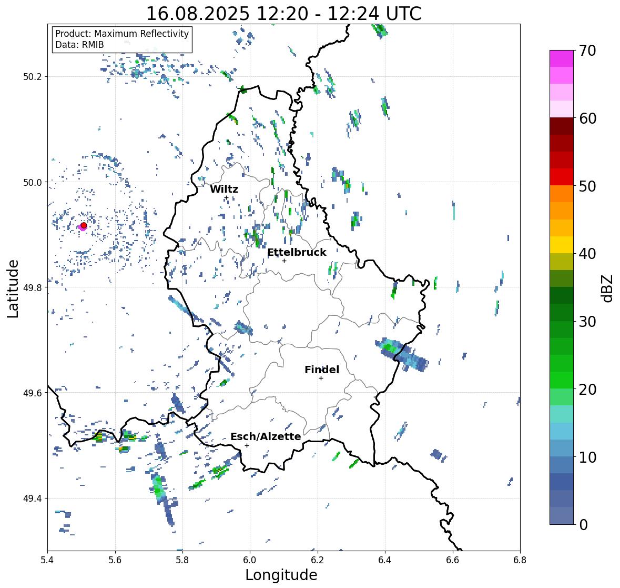The width and height of the screenshot is (620, 588).
Task: Click the 'Data: RMIB' text
Action: pyautogui.click(x=79, y=45)
